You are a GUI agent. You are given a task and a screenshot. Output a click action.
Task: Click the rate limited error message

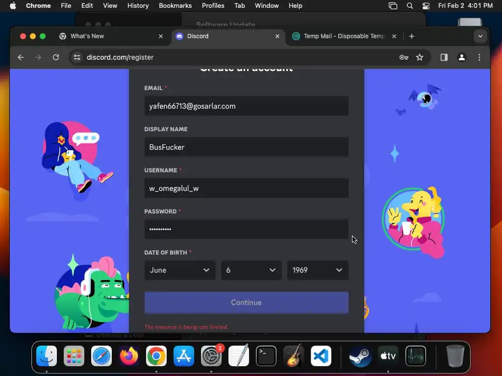186,327
